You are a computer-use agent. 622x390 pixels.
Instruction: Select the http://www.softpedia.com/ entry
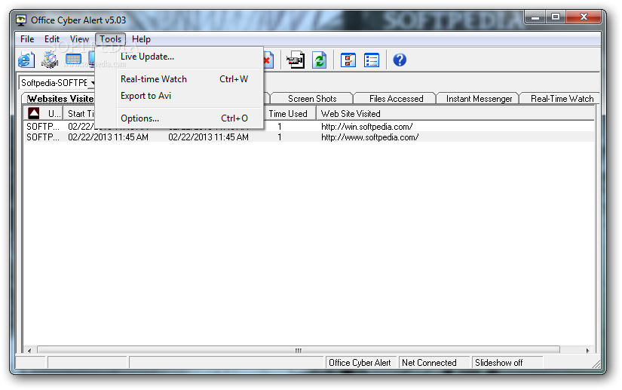(x=369, y=137)
